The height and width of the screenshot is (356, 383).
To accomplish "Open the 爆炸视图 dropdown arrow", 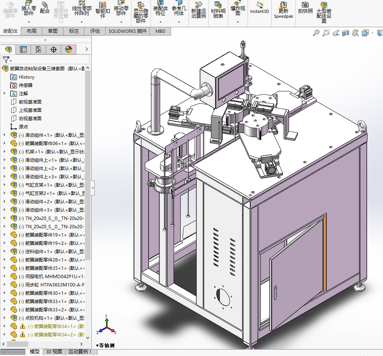I will coord(238,22).
